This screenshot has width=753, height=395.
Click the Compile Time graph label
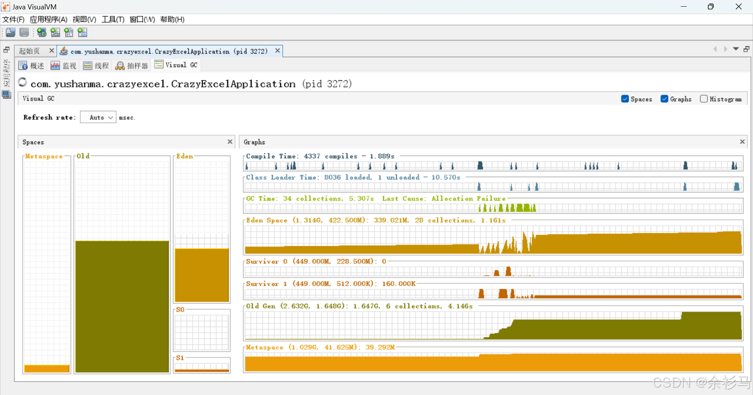click(320, 156)
